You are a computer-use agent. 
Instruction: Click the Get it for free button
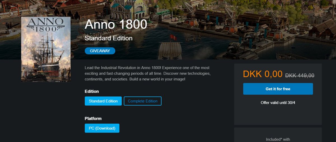pyautogui.click(x=278, y=89)
